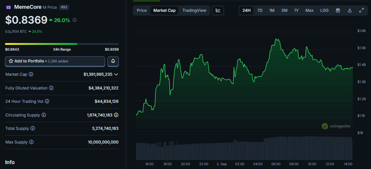Click info icon beside 24 Hour Trading Vol
The height and width of the screenshot is (169, 371).
tap(47, 101)
